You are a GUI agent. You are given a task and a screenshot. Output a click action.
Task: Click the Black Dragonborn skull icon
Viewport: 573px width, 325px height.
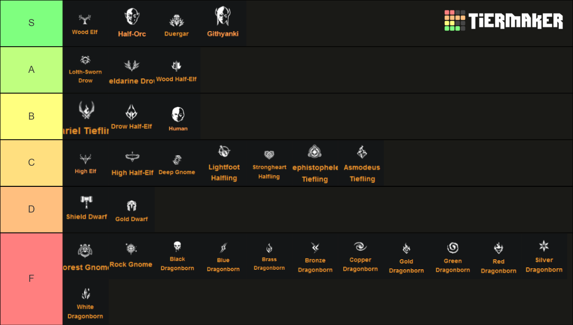[x=177, y=247]
